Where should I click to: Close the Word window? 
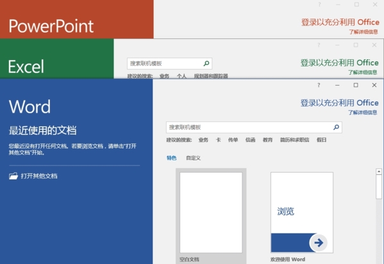click(374, 85)
